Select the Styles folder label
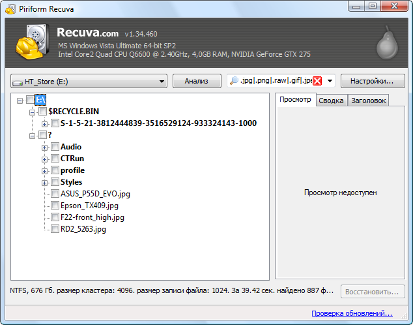 pyautogui.click(x=71, y=182)
